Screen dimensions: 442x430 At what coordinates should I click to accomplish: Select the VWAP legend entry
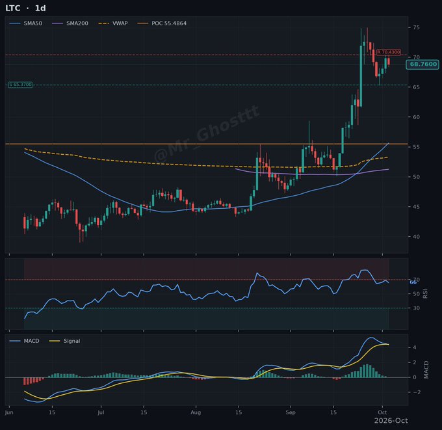113,23
